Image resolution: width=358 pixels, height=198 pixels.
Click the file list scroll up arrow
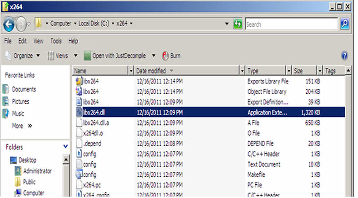pyautogui.click(x=348, y=71)
